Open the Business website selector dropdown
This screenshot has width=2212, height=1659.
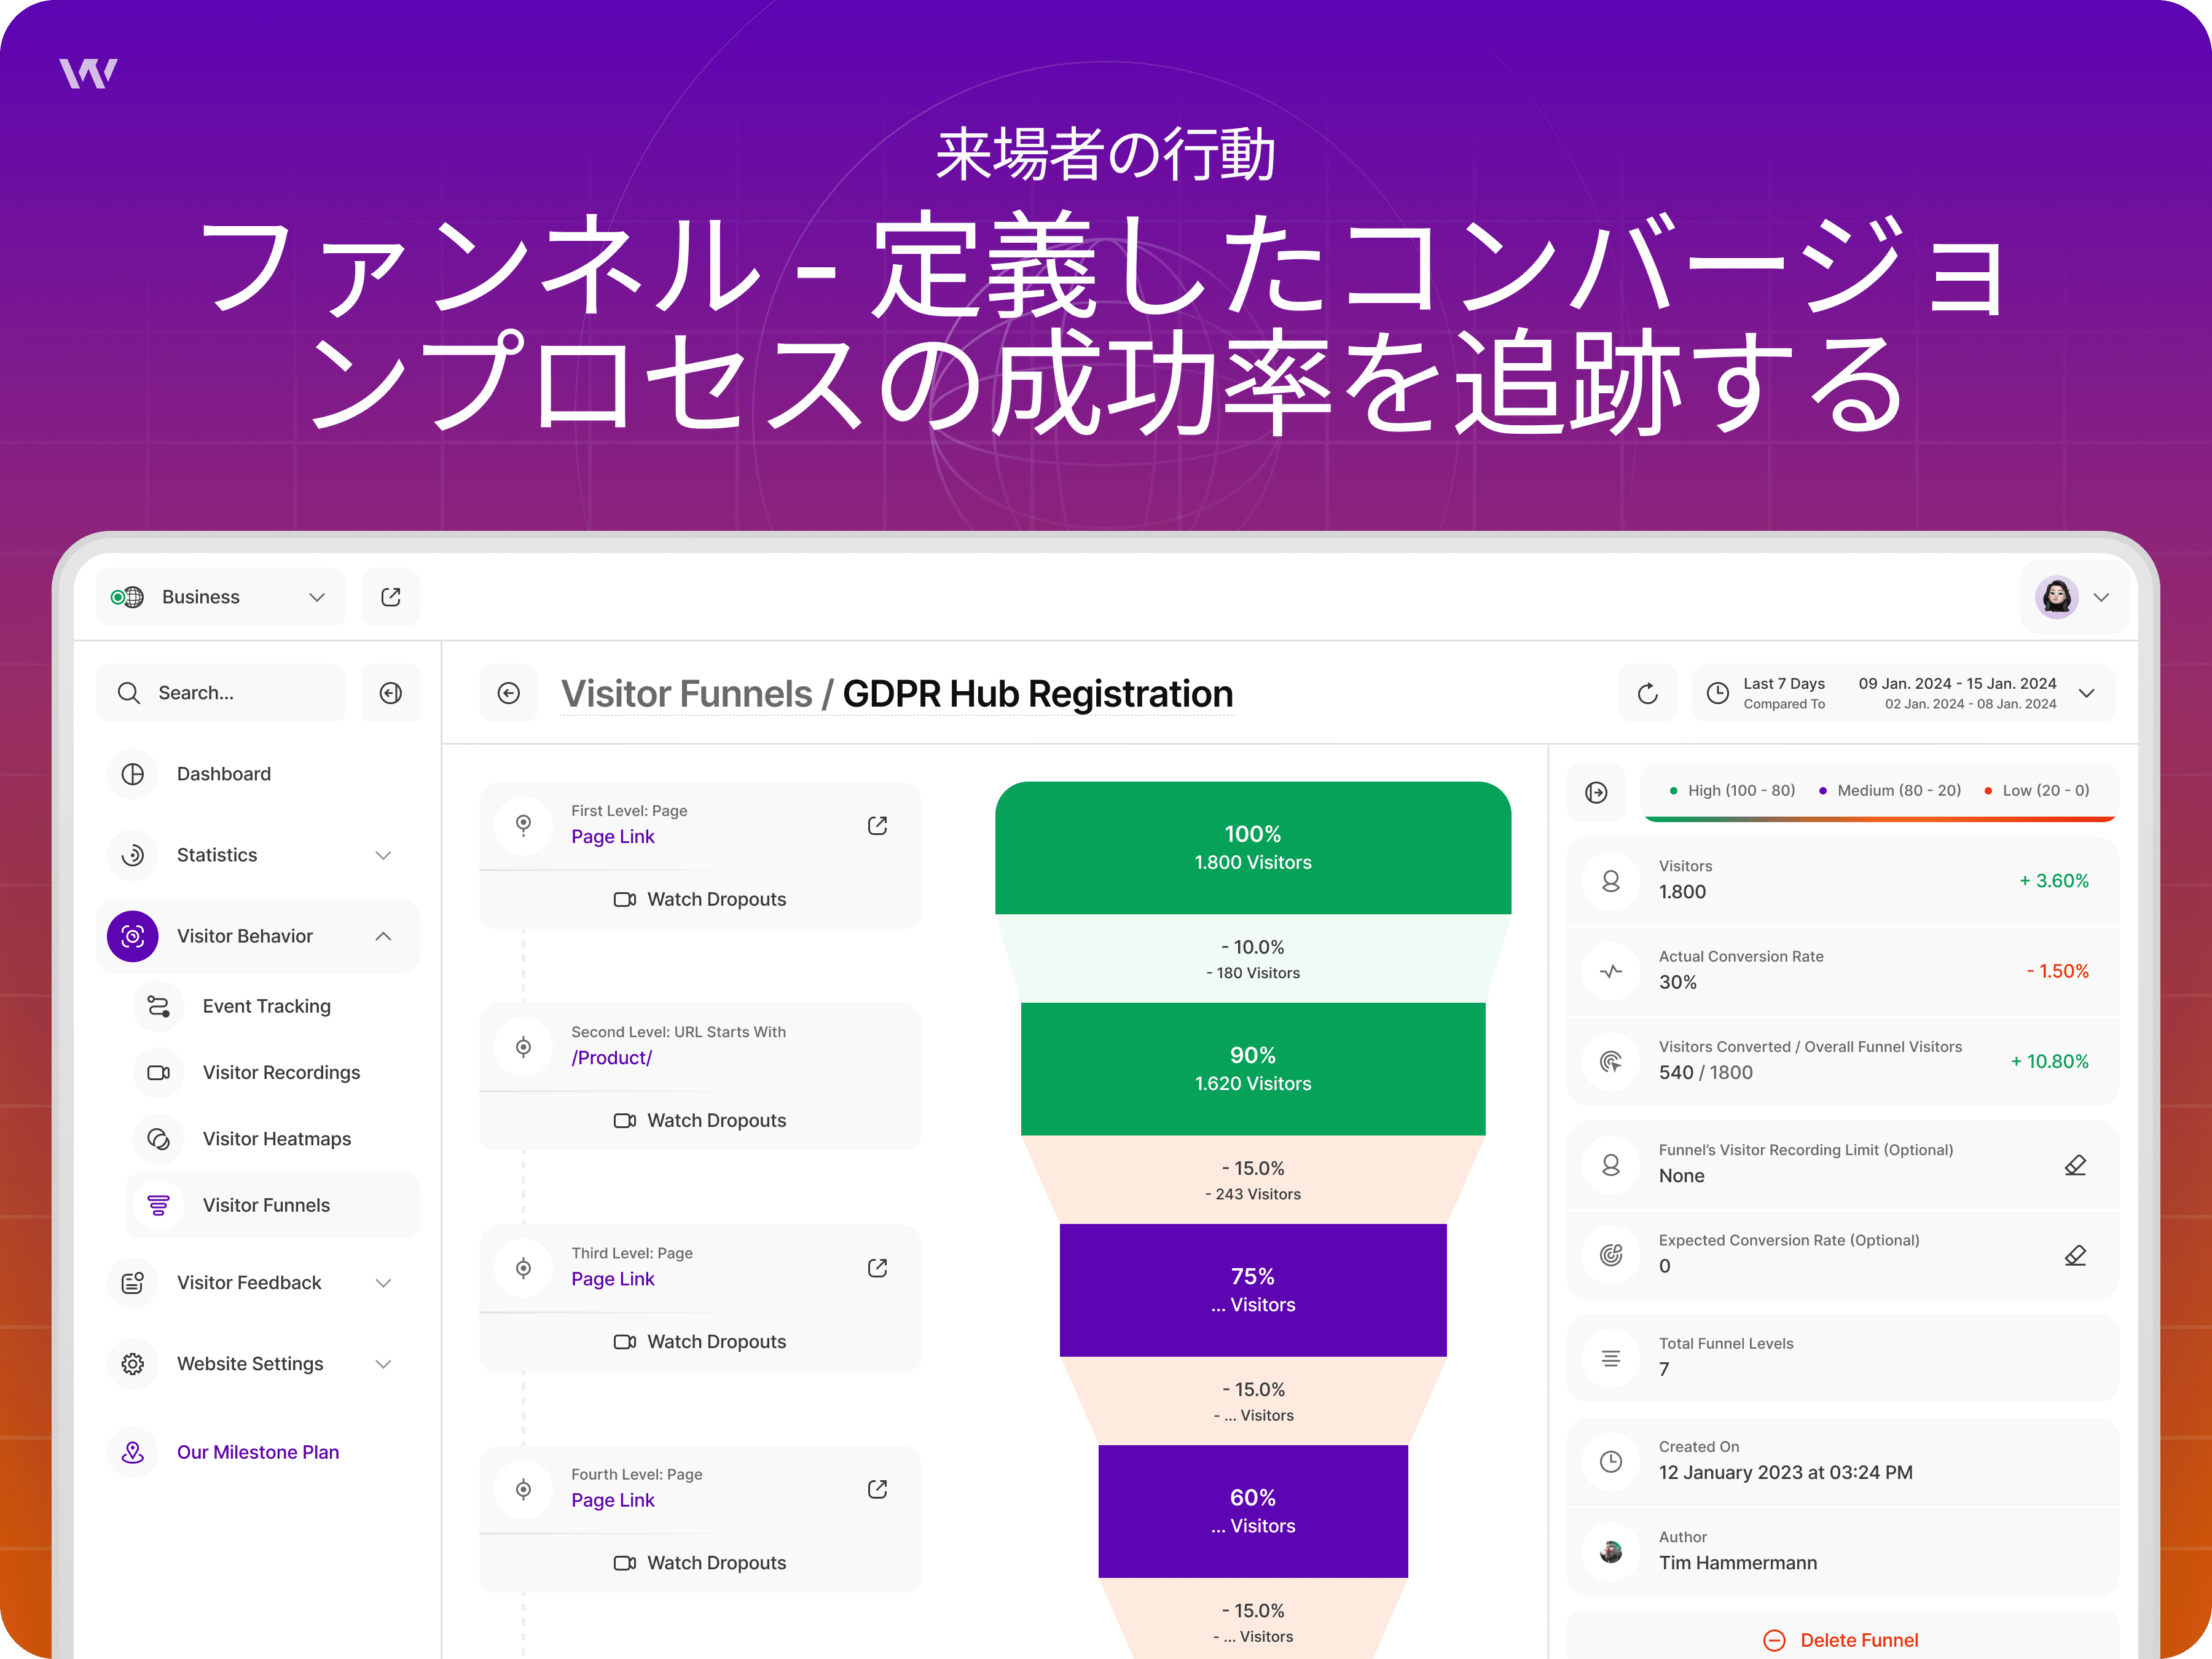pyautogui.click(x=221, y=597)
